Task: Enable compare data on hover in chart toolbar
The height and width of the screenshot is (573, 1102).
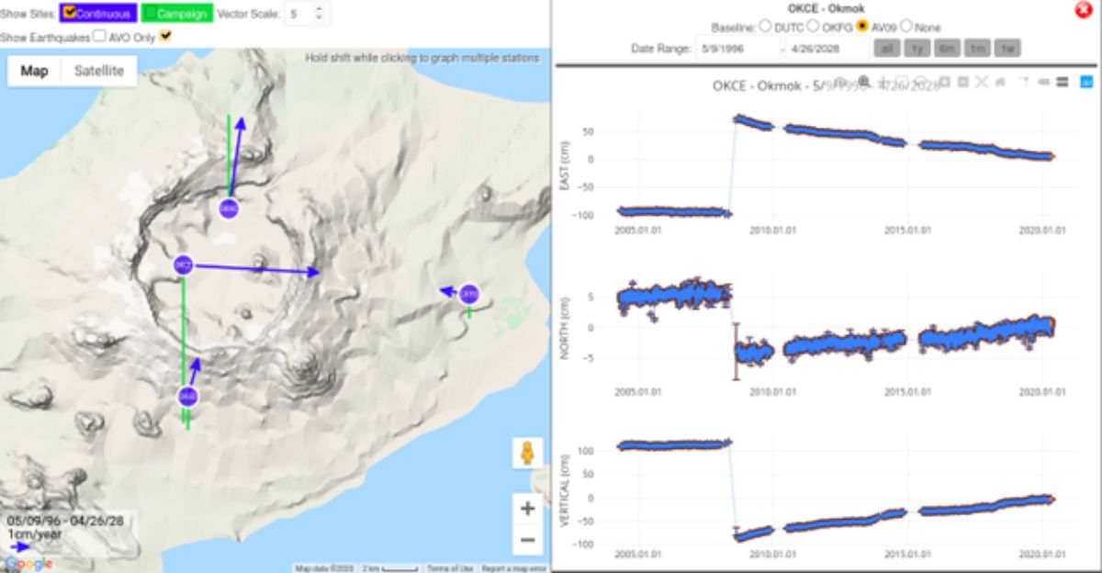Action: pyautogui.click(x=1062, y=82)
